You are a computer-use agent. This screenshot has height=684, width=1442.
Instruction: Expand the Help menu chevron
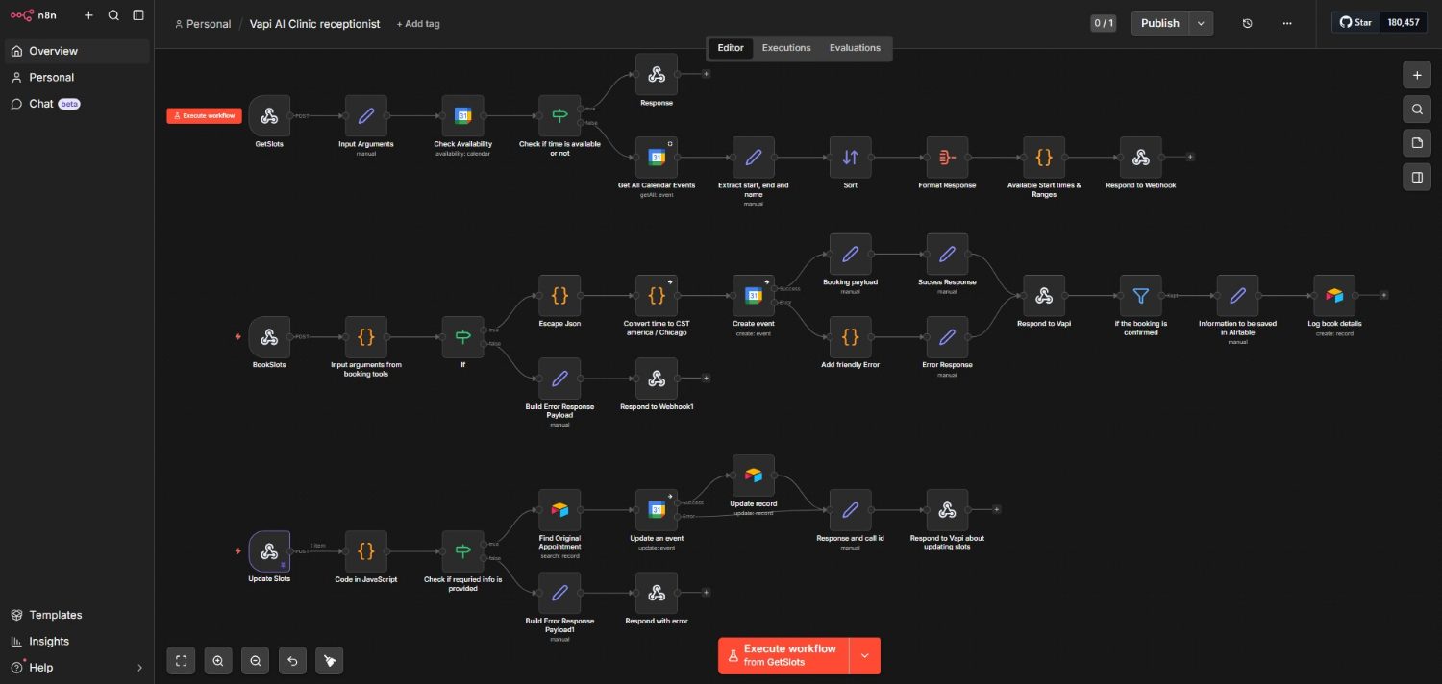click(139, 668)
